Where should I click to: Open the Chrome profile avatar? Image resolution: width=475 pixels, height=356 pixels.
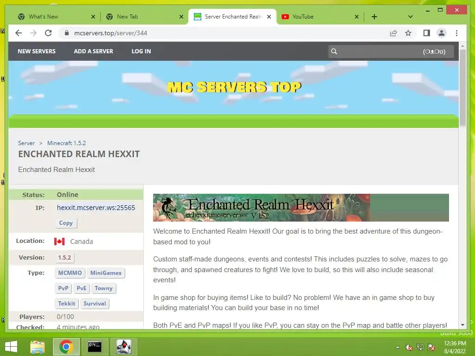coord(442,33)
